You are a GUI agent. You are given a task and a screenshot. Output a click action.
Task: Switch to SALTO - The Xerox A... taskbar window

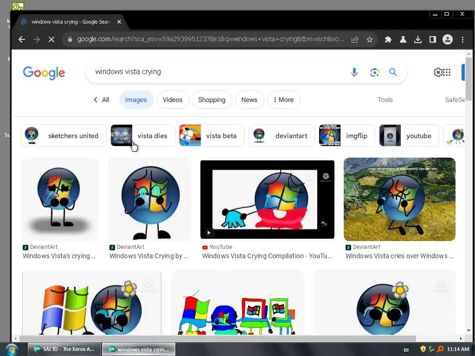click(x=64, y=349)
